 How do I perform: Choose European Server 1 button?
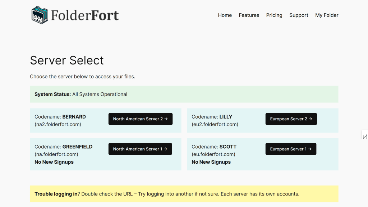(x=291, y=149)
